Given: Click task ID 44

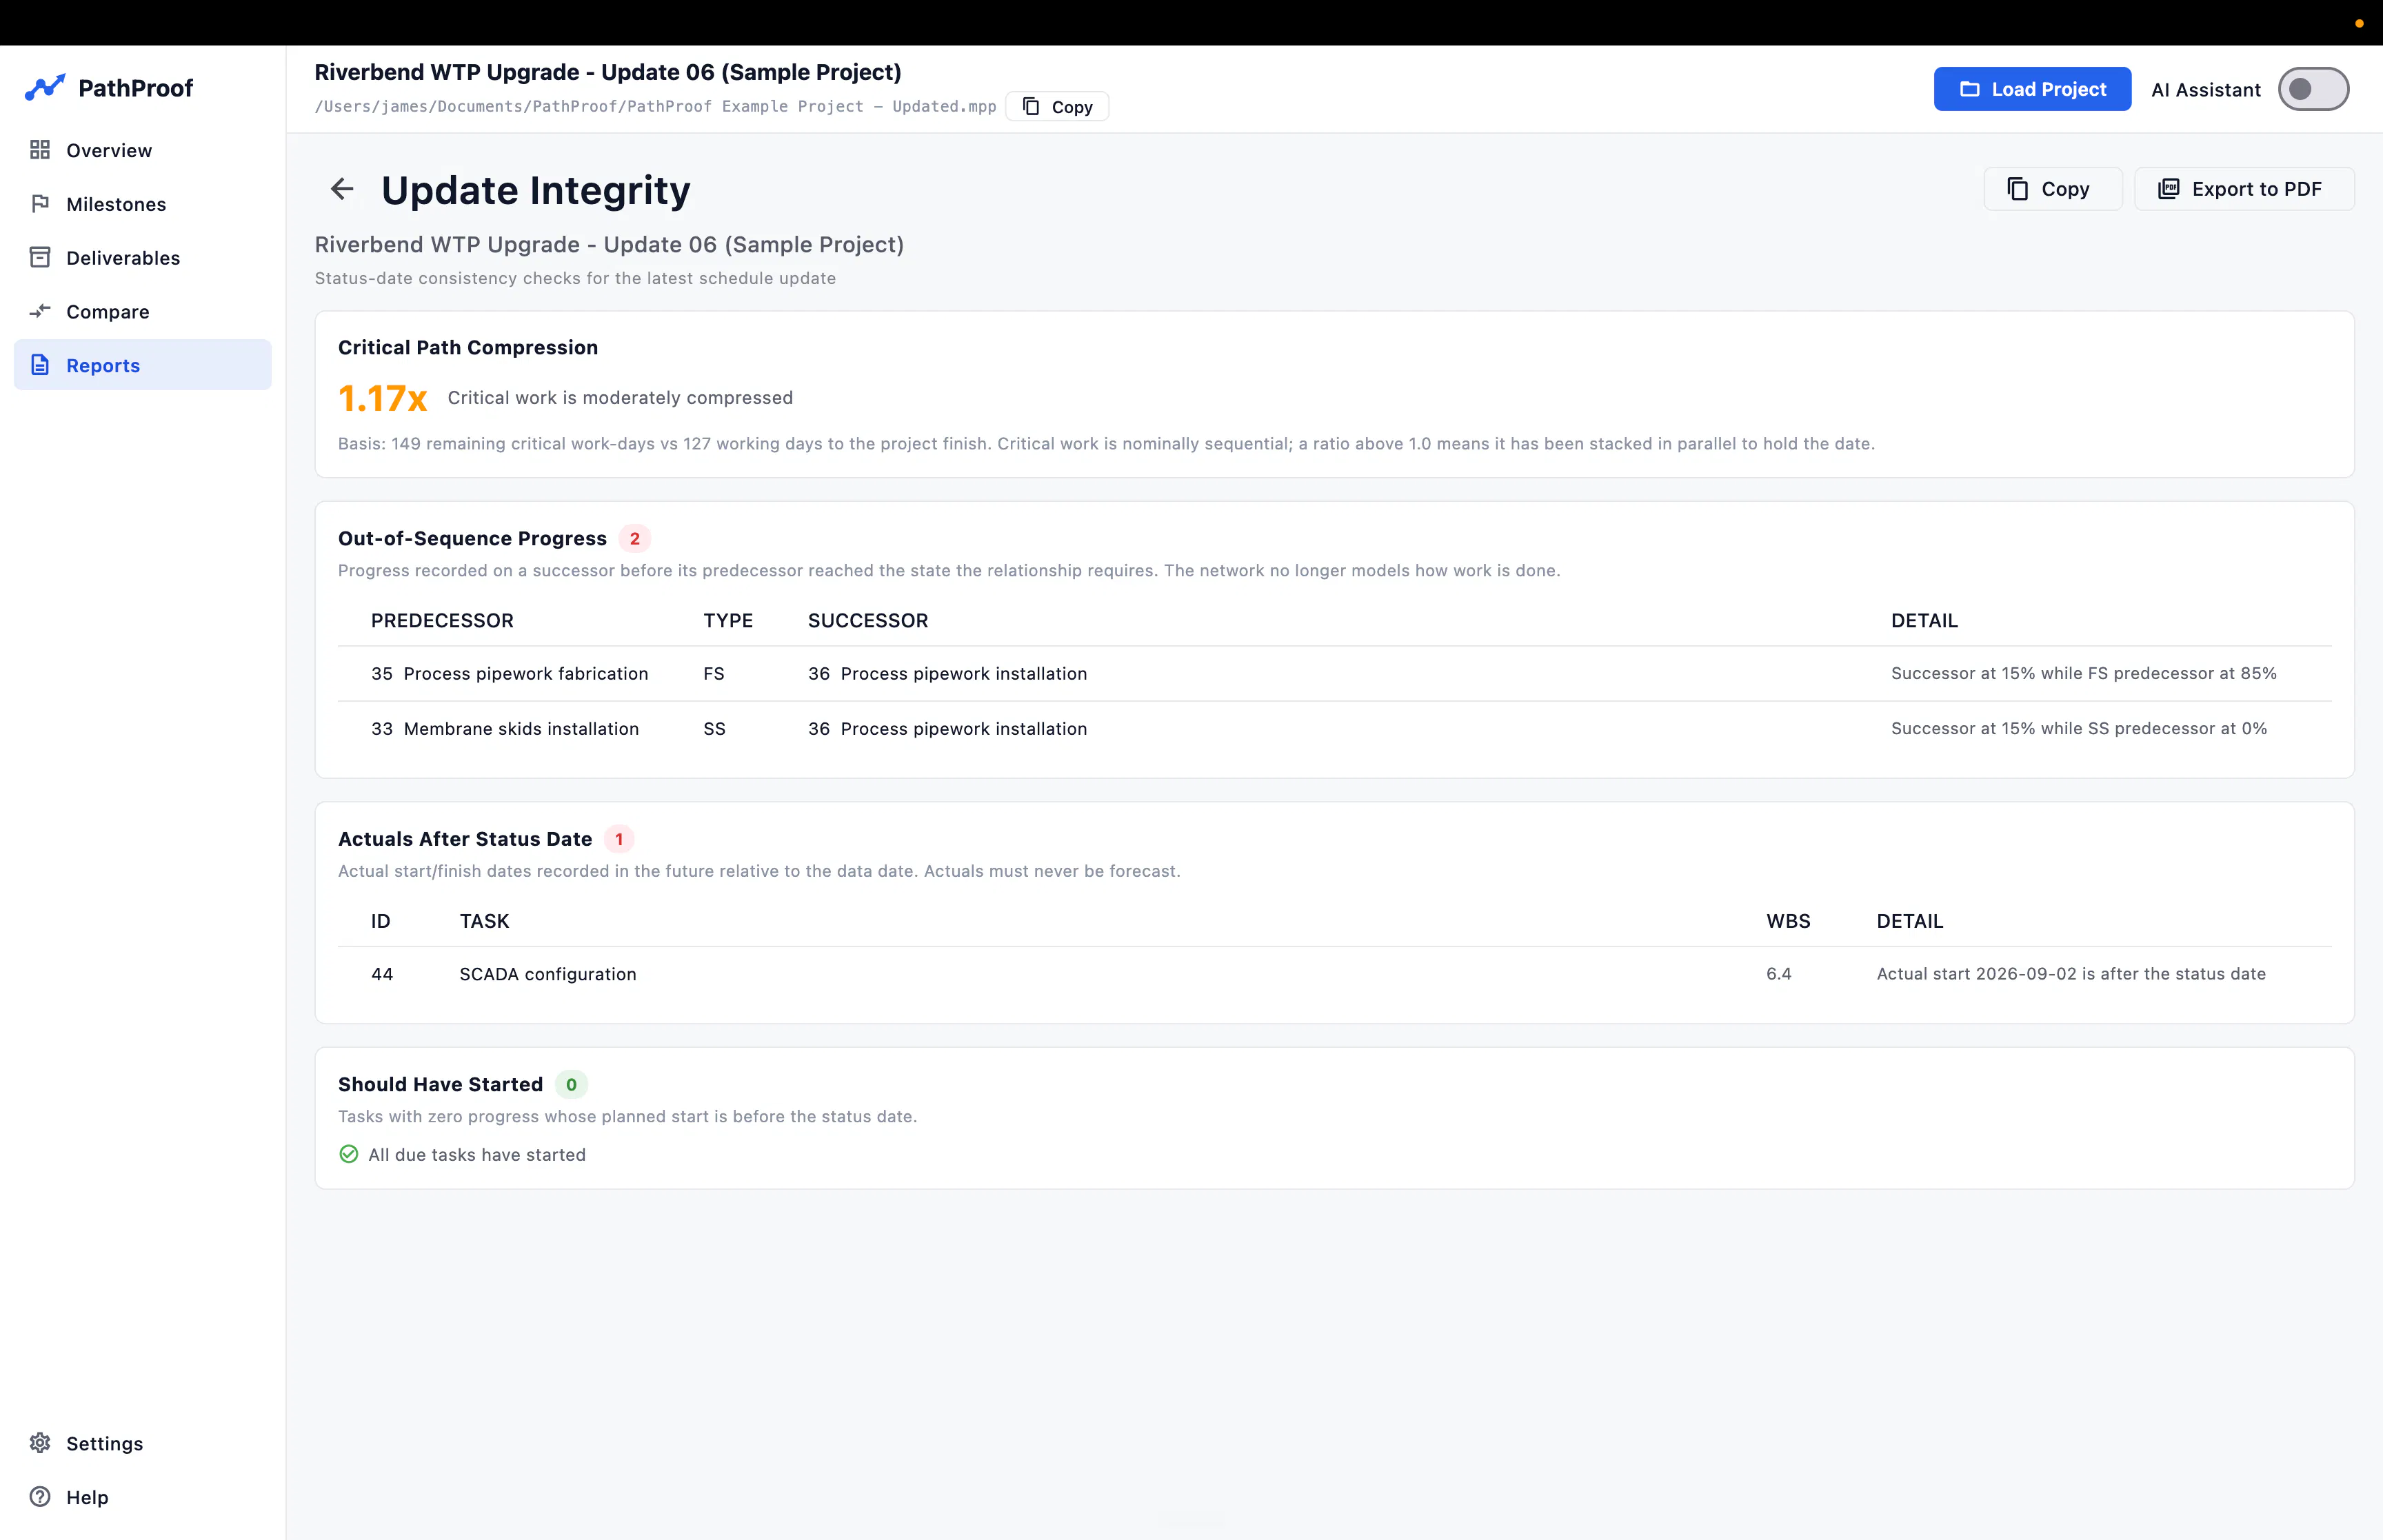Looking at the screenshot, I should pyautogui.click(x=382, y=974).
